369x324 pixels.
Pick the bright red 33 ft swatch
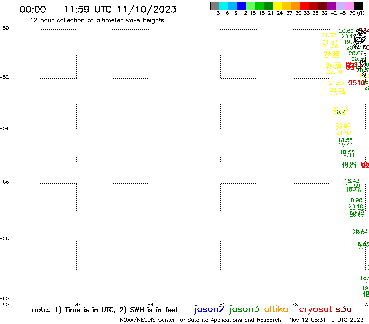point(304,6)
